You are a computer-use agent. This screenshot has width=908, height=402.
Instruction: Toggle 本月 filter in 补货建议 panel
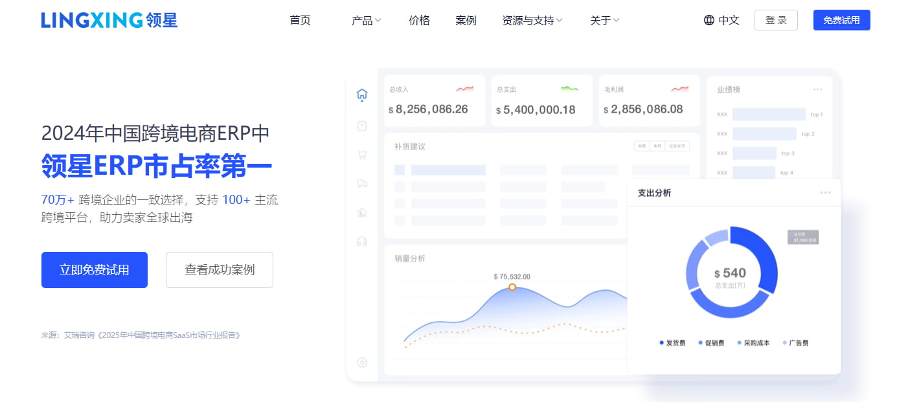(659, 146)
